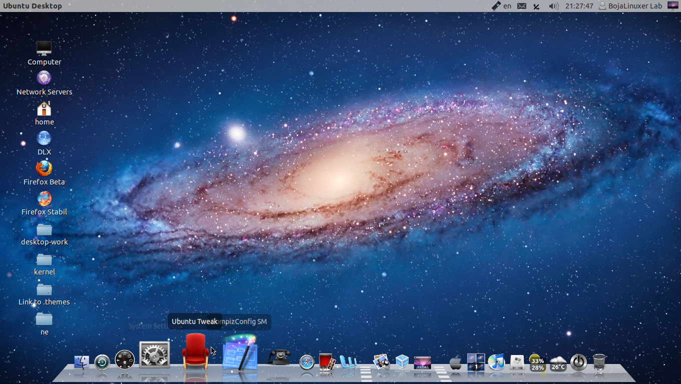Open the Trash icon in dock
681x384 pixels.
pyautogui.click(x=599, y=362)
